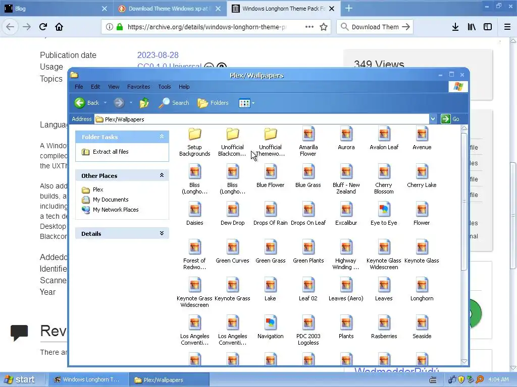517x387 pixels.
Task: Select the Bluff - New Zealand file
Action: 346,180
